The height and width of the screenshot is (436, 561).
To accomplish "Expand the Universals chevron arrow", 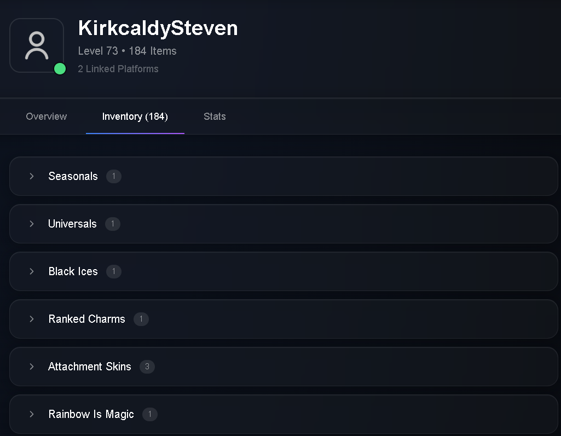I will coord(32,224).
